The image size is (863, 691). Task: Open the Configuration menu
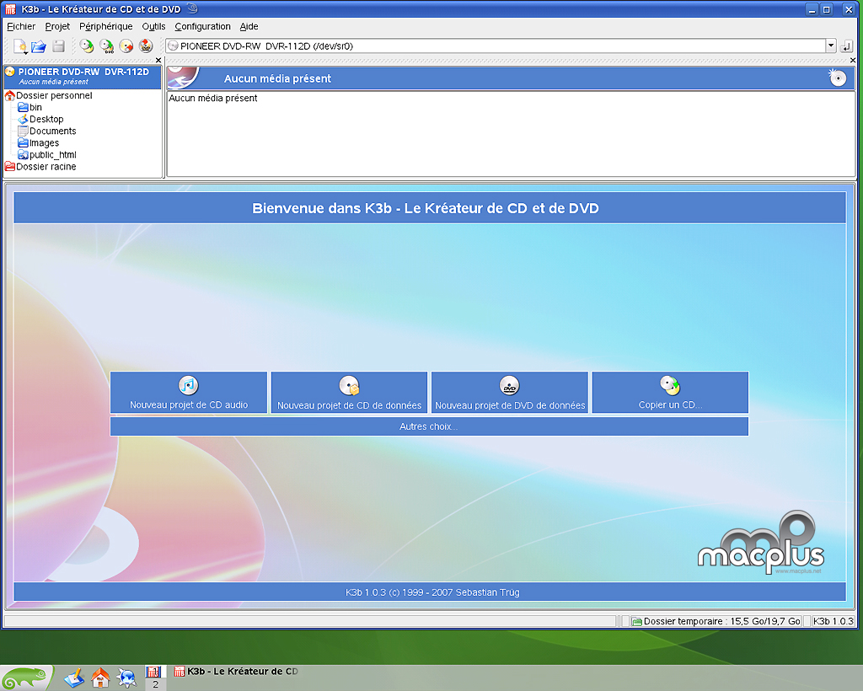(x=202, y=26)
